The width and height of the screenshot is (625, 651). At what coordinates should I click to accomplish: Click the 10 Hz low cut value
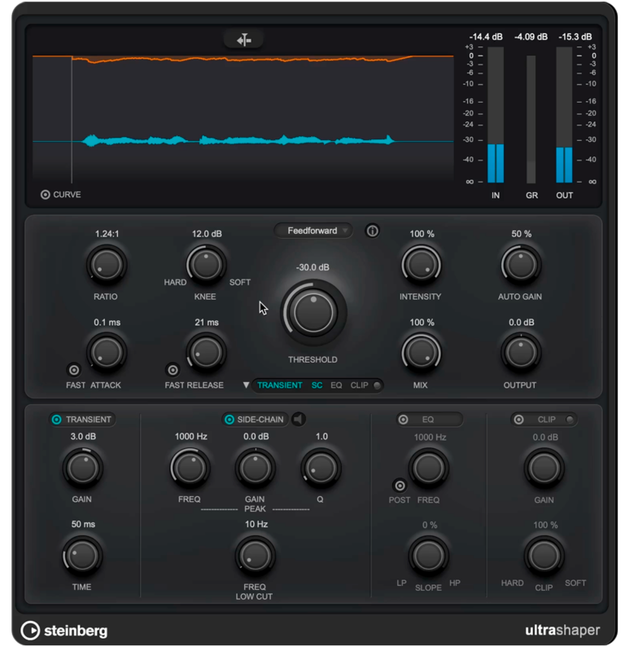coord(256,525)
